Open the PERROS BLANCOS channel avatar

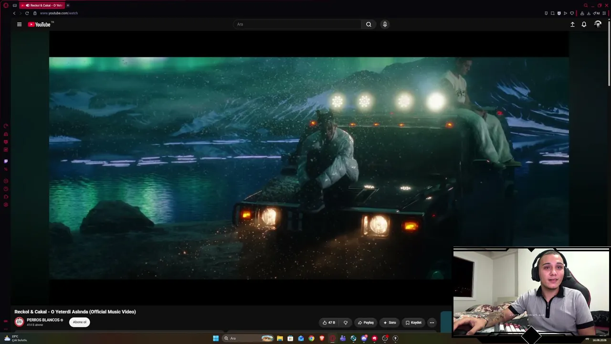(19, 322)
